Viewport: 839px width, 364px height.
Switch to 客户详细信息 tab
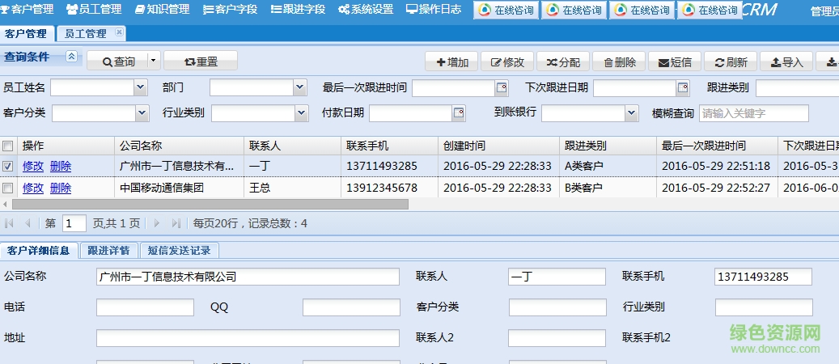click(39, 250)
